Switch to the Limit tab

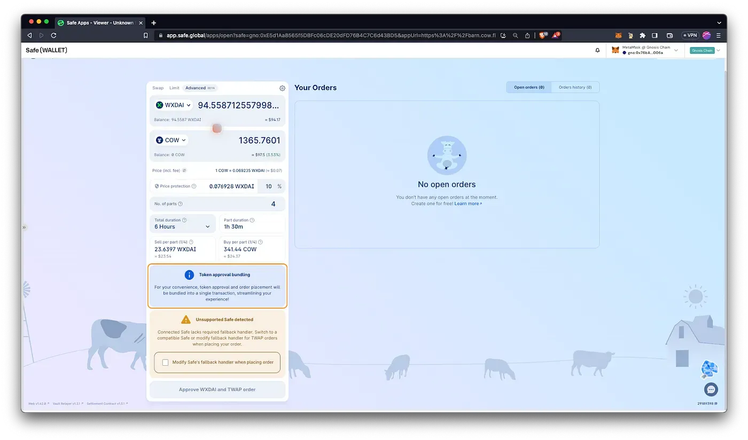point(174,88)
